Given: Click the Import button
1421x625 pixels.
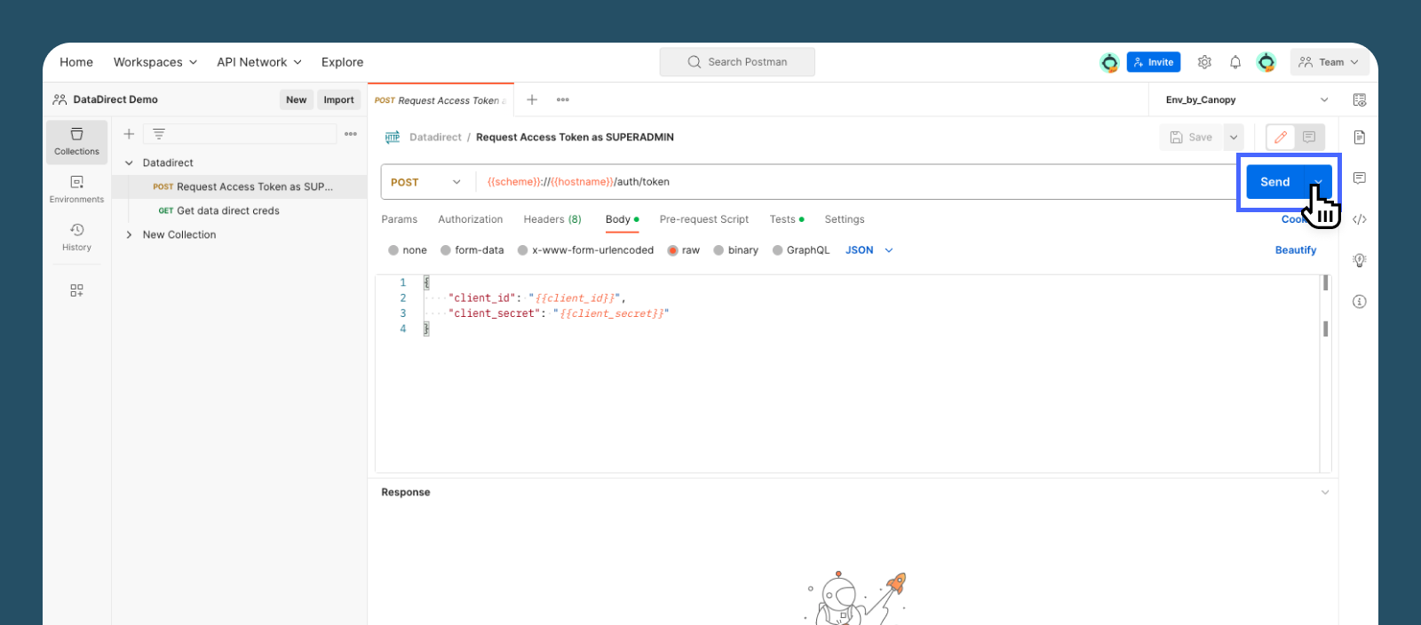Looking at the screenshot, I should tap(338, 100).
